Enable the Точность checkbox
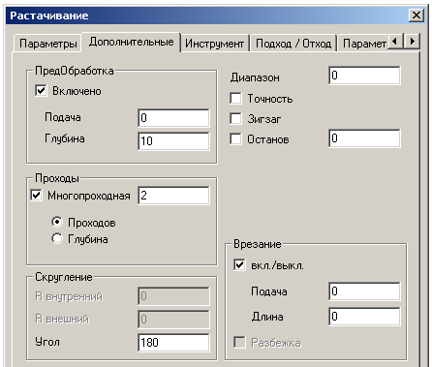The height and width of the screenshot is (367, 432). point(235,98)
